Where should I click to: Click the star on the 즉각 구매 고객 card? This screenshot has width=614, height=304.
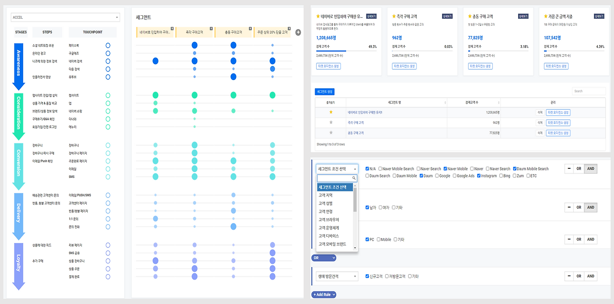click(394, 16)
